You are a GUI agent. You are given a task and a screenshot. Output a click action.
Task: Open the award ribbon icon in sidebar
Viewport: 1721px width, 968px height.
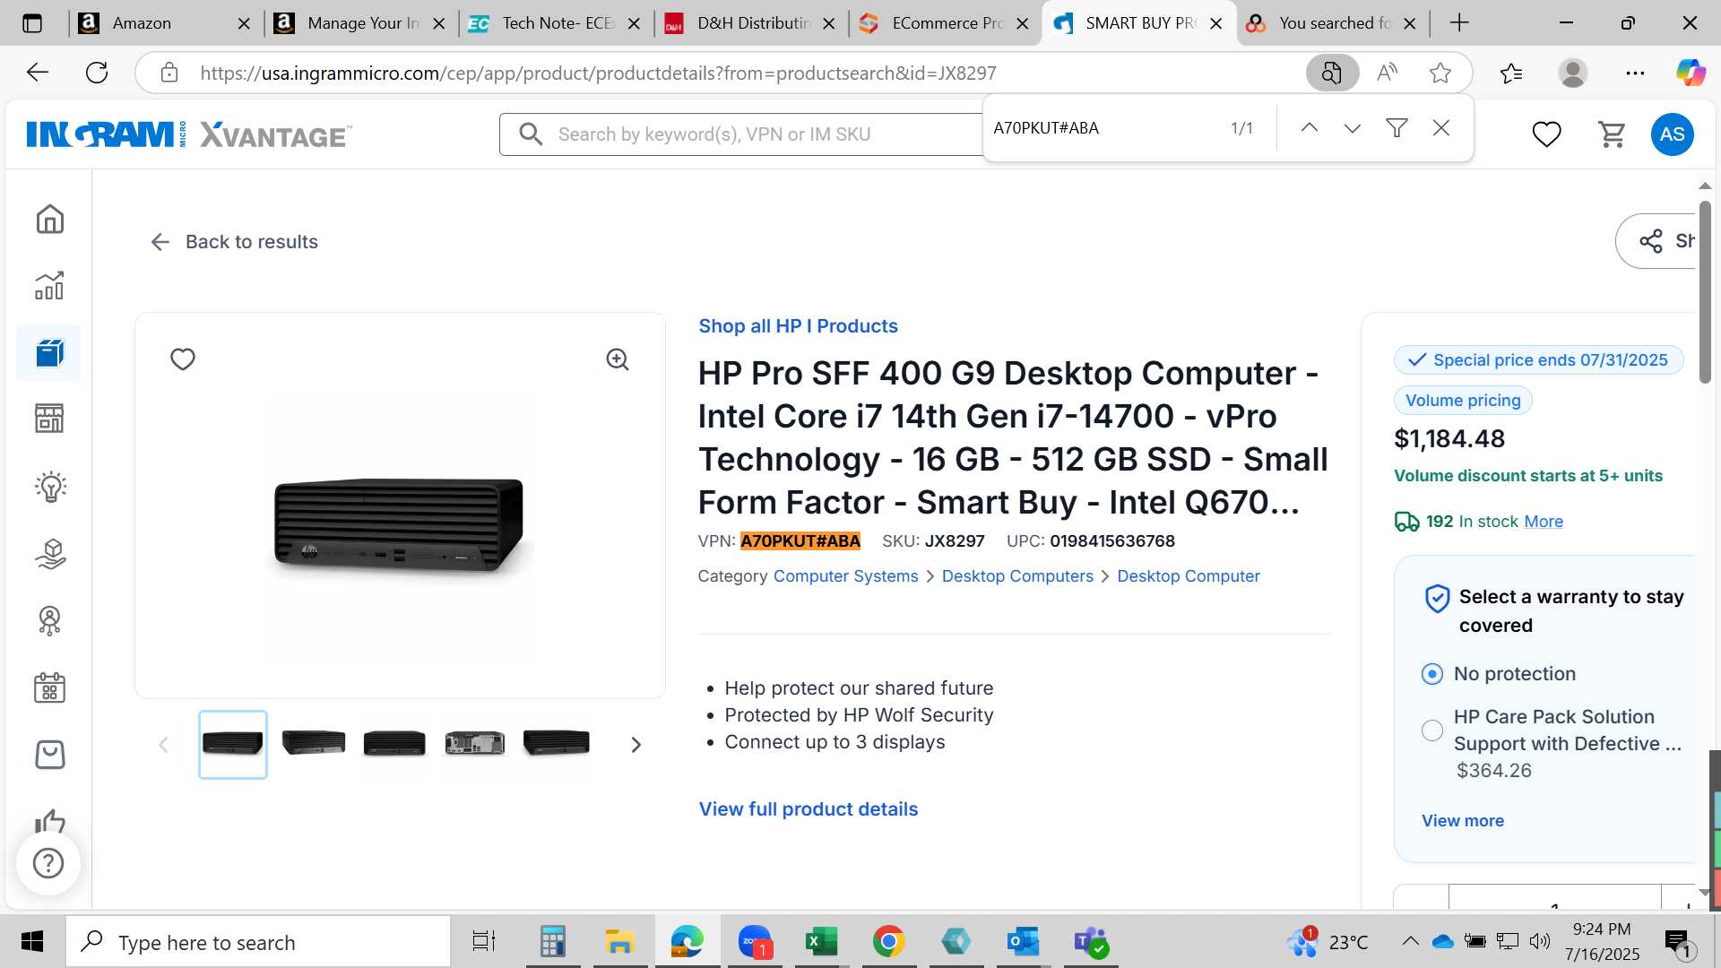click(49, 620)
